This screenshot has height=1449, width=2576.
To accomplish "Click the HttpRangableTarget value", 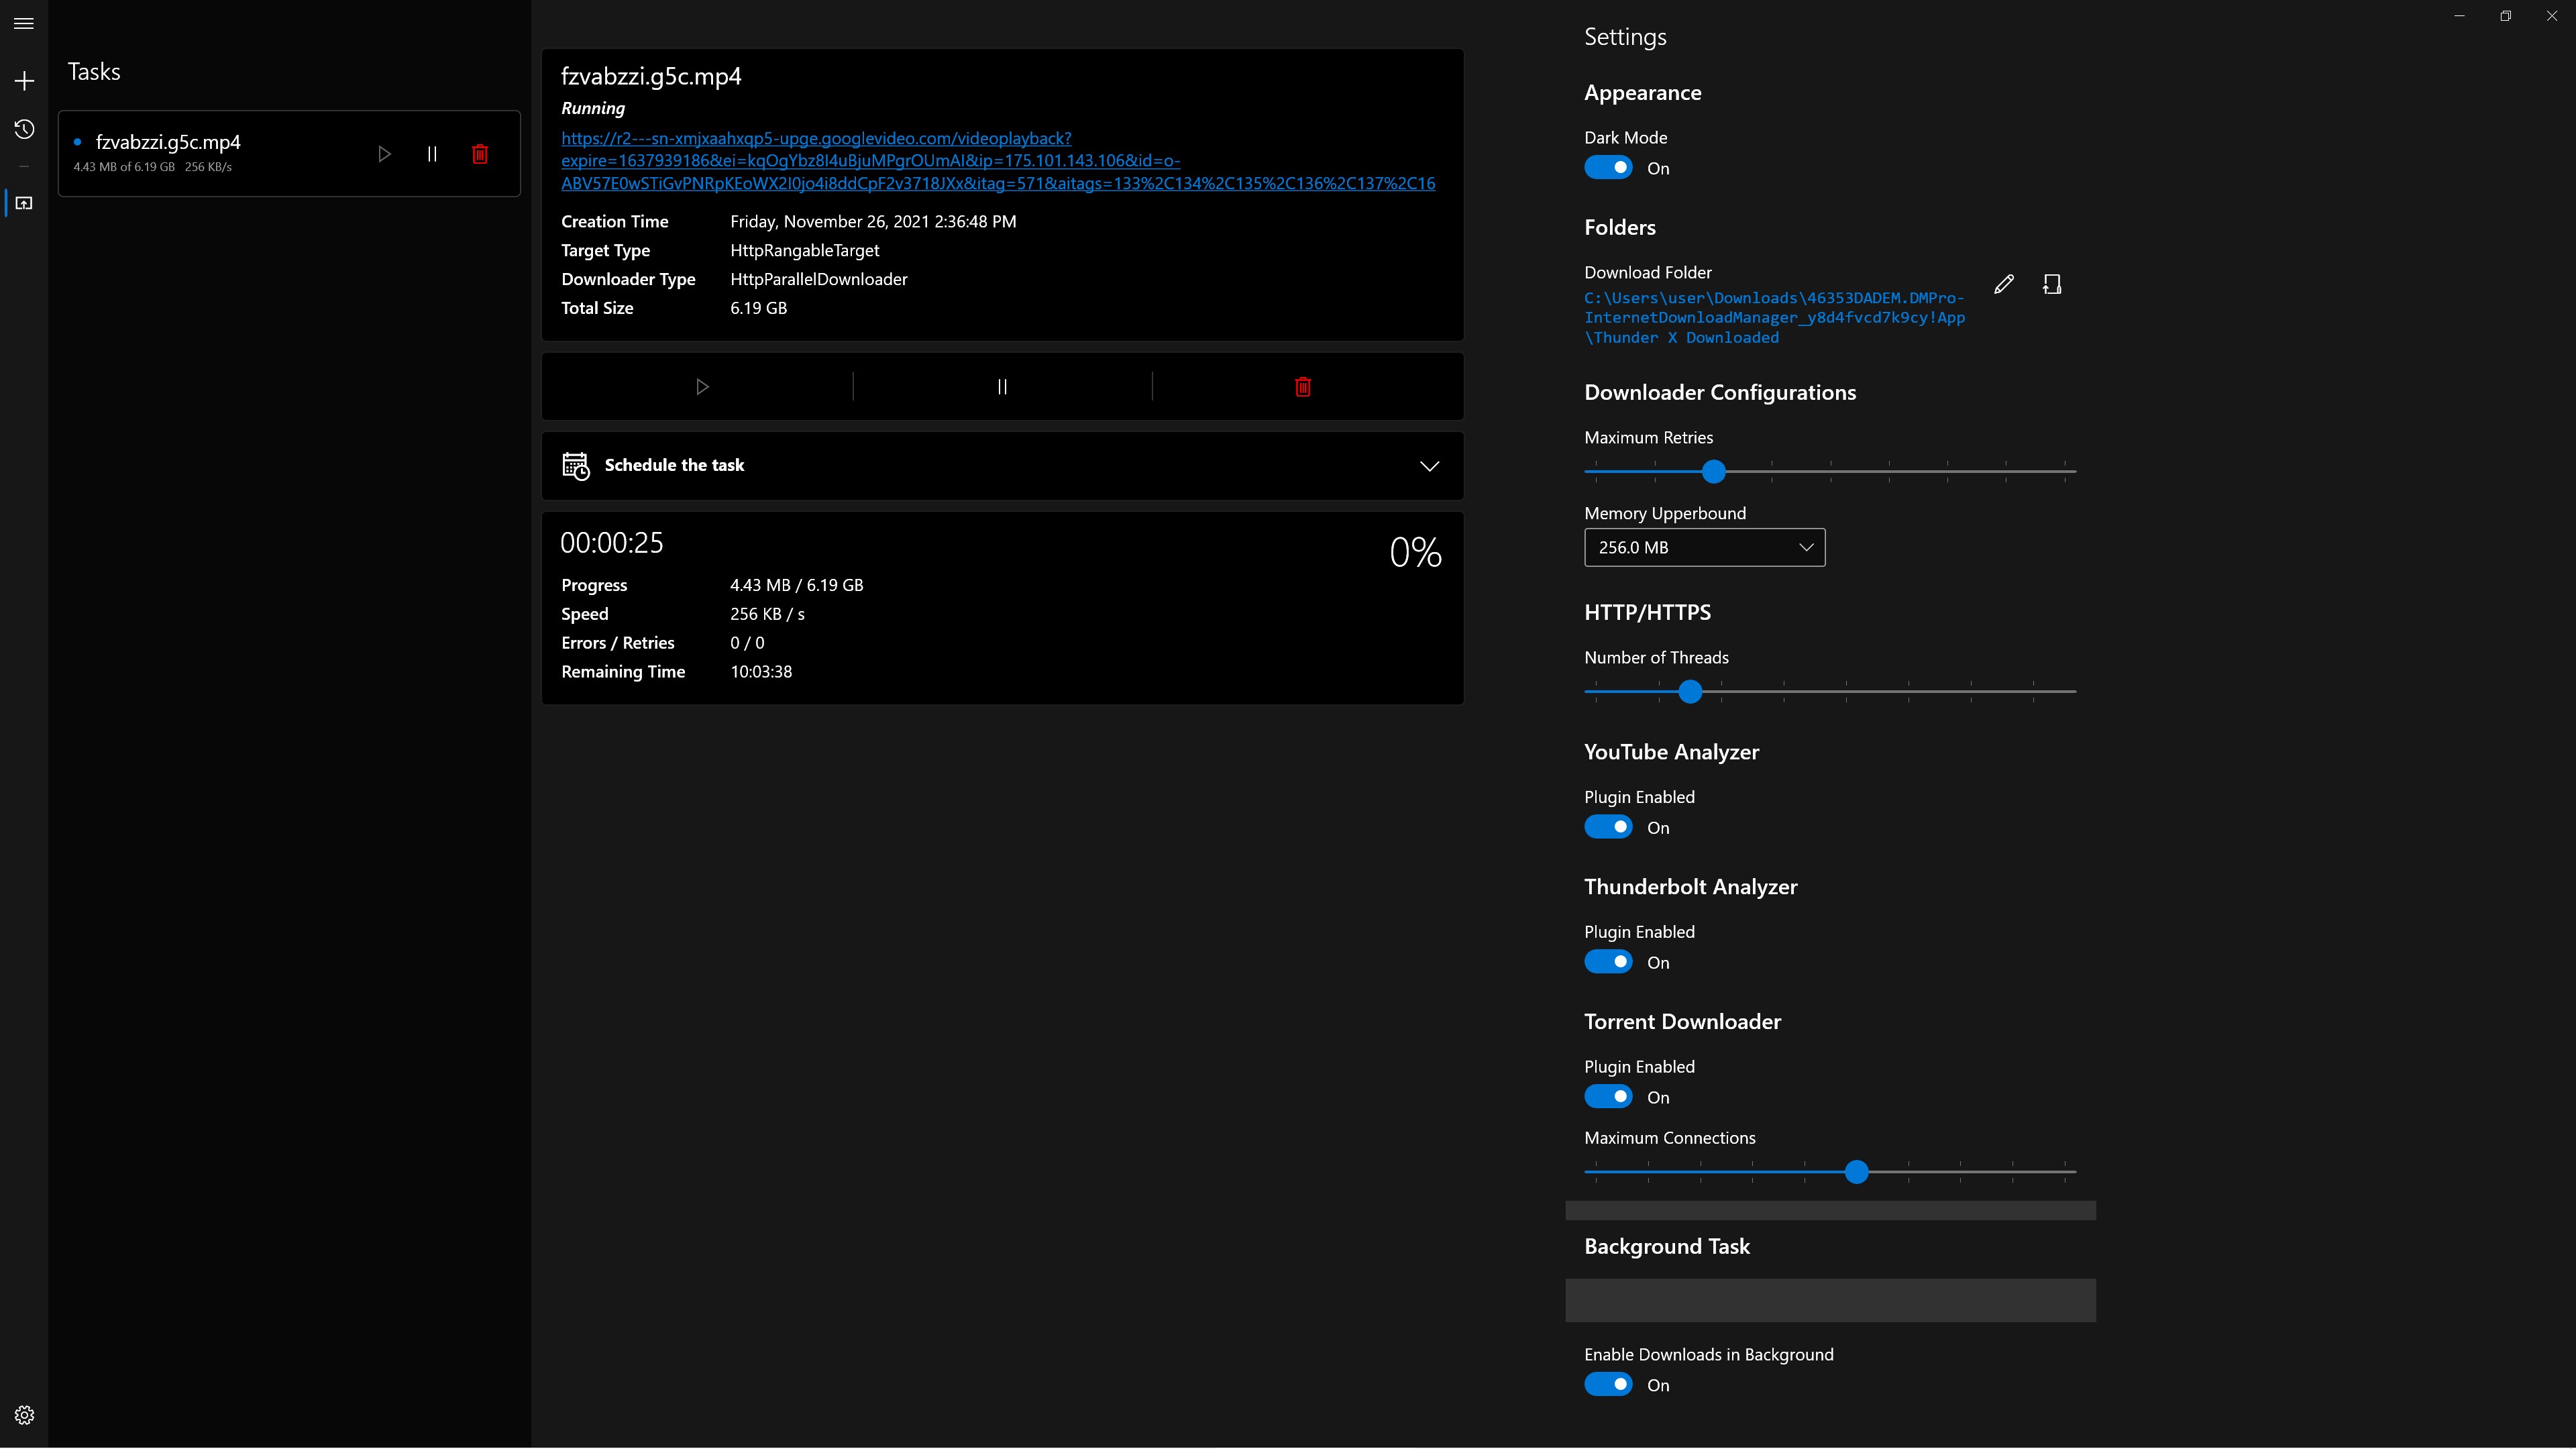I will coord(805,250).
